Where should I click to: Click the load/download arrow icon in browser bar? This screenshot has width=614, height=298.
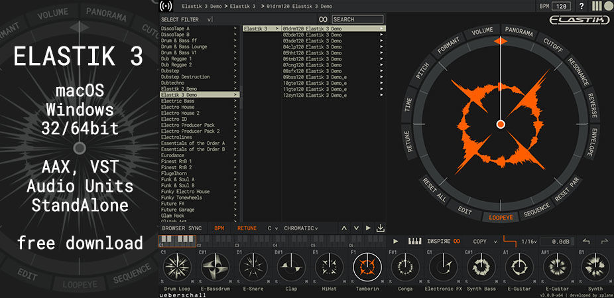tap(380, 228)
